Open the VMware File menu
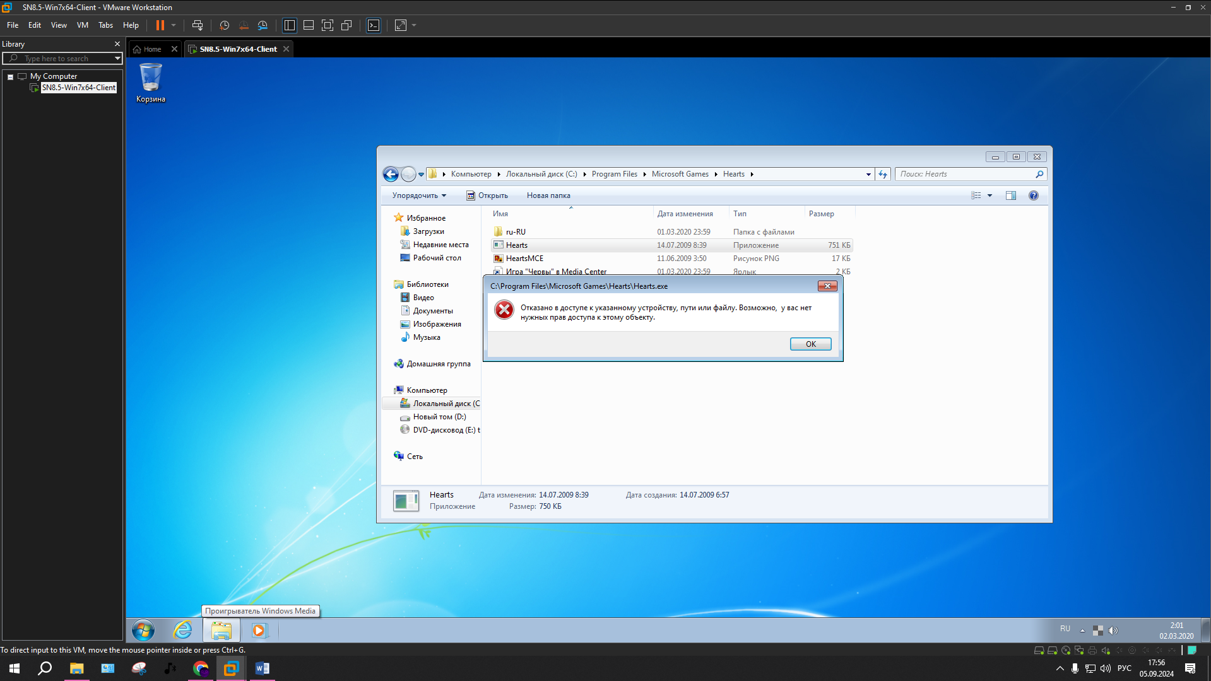1211x681 pixels. click(x=13, y=25)
